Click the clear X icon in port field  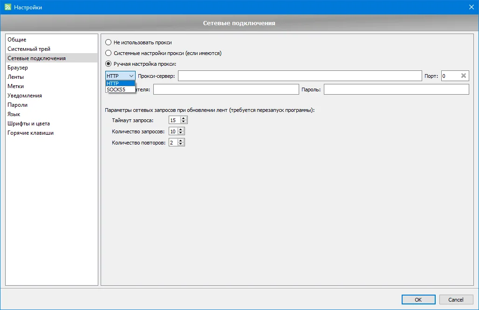[x=463, y=76]
